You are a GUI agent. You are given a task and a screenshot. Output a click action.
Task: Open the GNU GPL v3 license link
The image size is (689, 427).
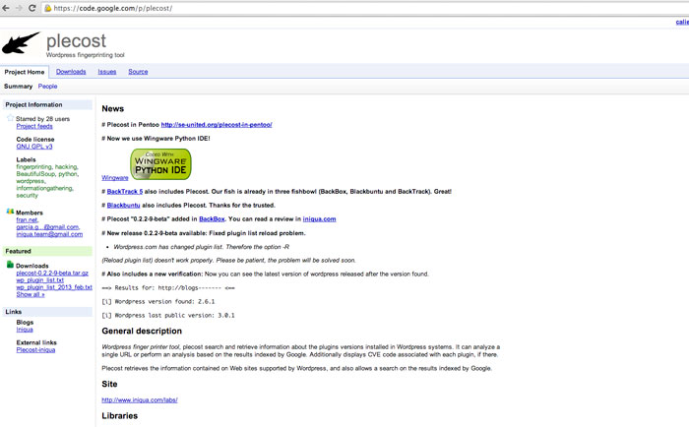pos(34,147)
